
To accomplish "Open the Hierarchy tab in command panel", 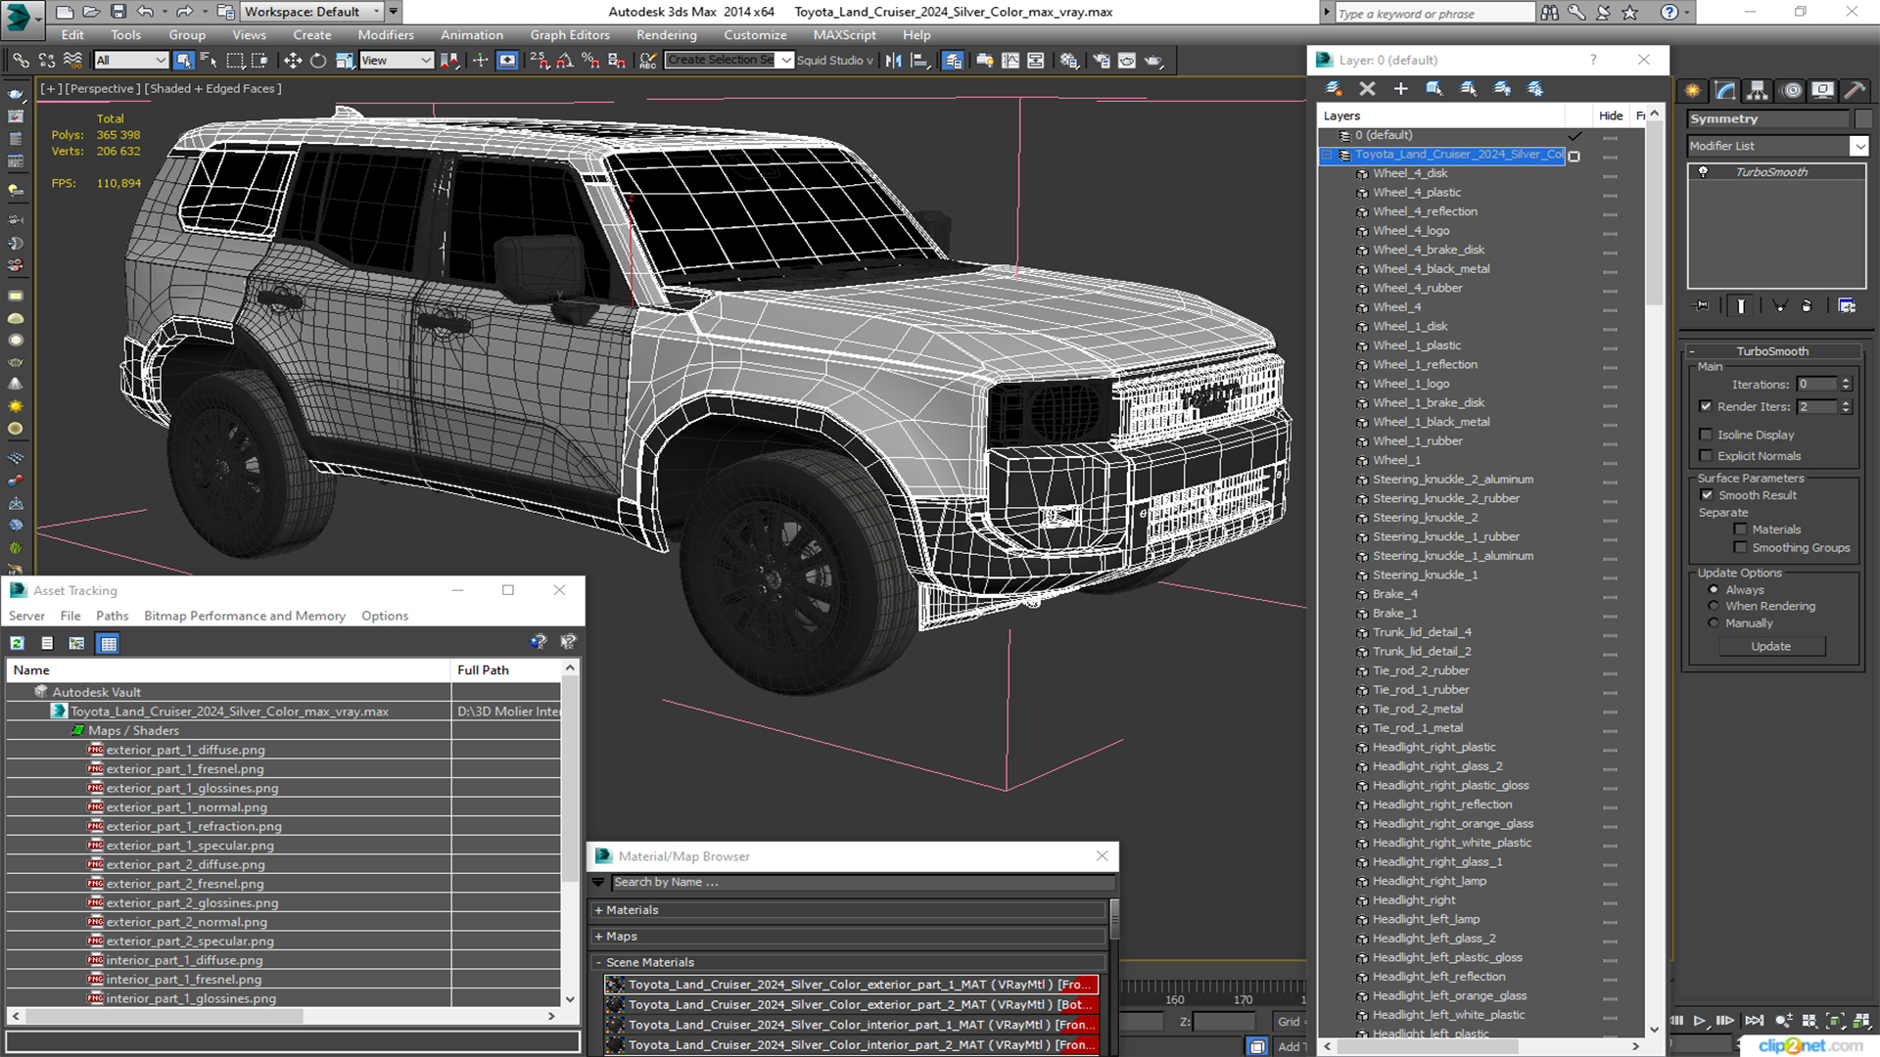I will 1758,90.
